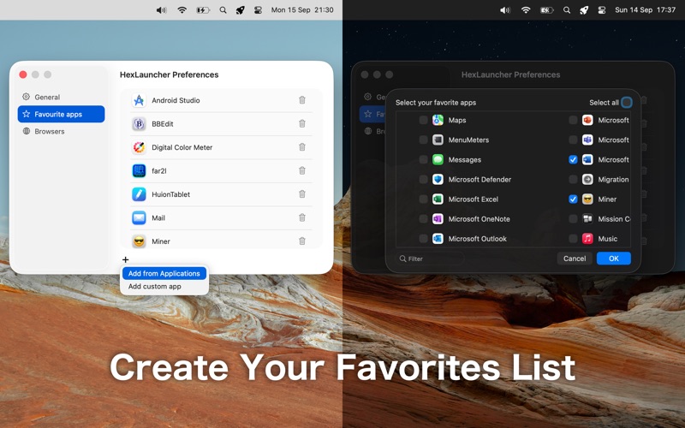Click into the Filter search field
Screen dimensions: 685x428
point(430,259)
